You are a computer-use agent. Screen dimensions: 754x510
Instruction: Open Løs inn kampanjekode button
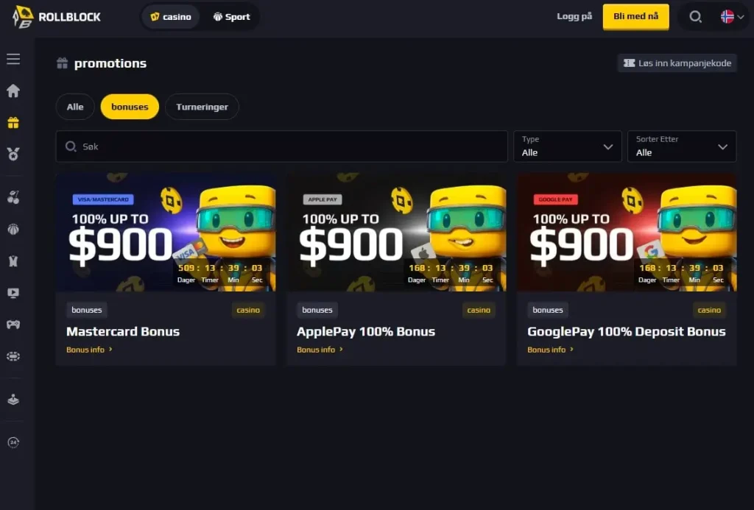[677, 63]
